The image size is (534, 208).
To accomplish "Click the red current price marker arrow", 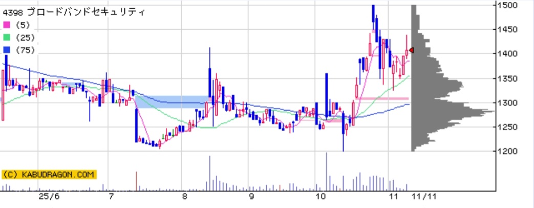I will tap(411, 50).
